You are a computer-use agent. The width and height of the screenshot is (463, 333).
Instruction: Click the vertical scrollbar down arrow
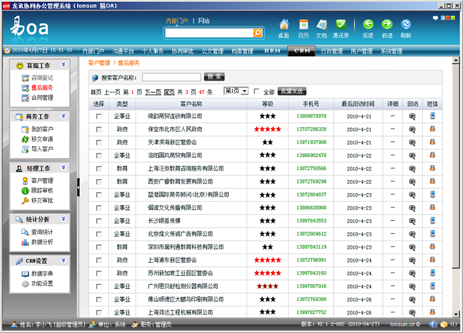tap(456, 314)
